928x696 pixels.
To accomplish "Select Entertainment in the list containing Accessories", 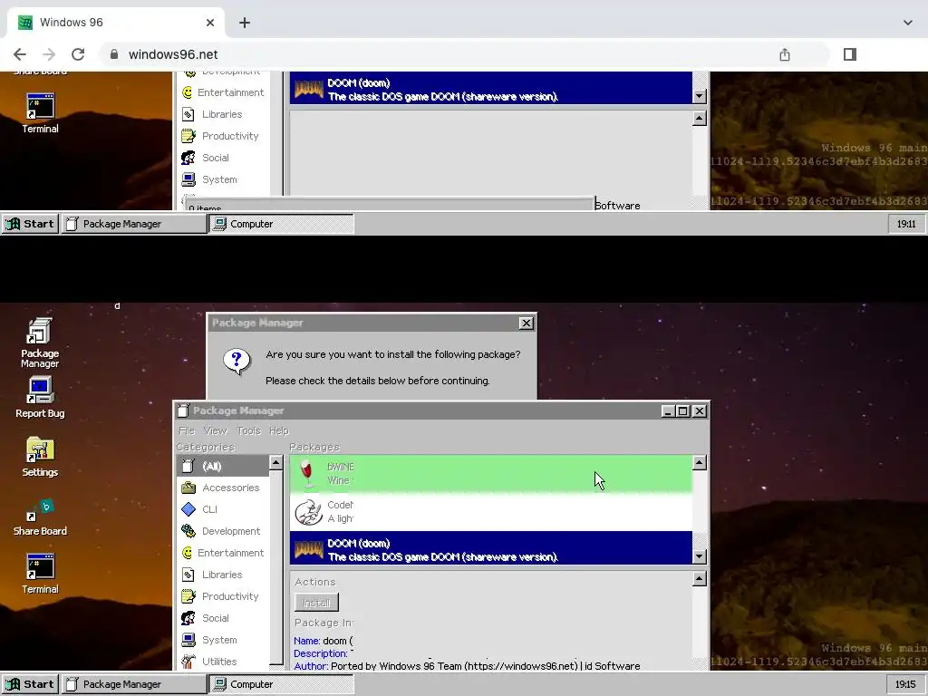I will (x=223, y=553).
